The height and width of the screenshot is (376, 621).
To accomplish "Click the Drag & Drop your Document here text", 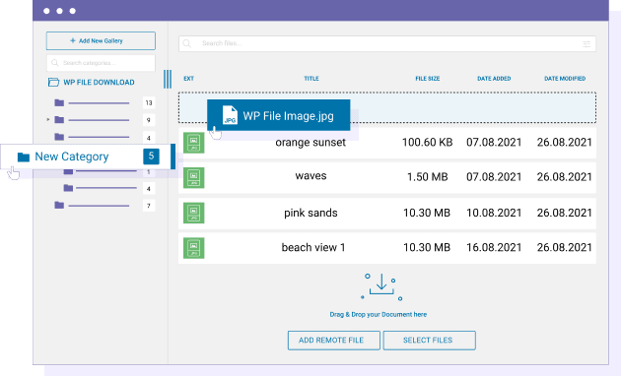I will click(379, 314).
